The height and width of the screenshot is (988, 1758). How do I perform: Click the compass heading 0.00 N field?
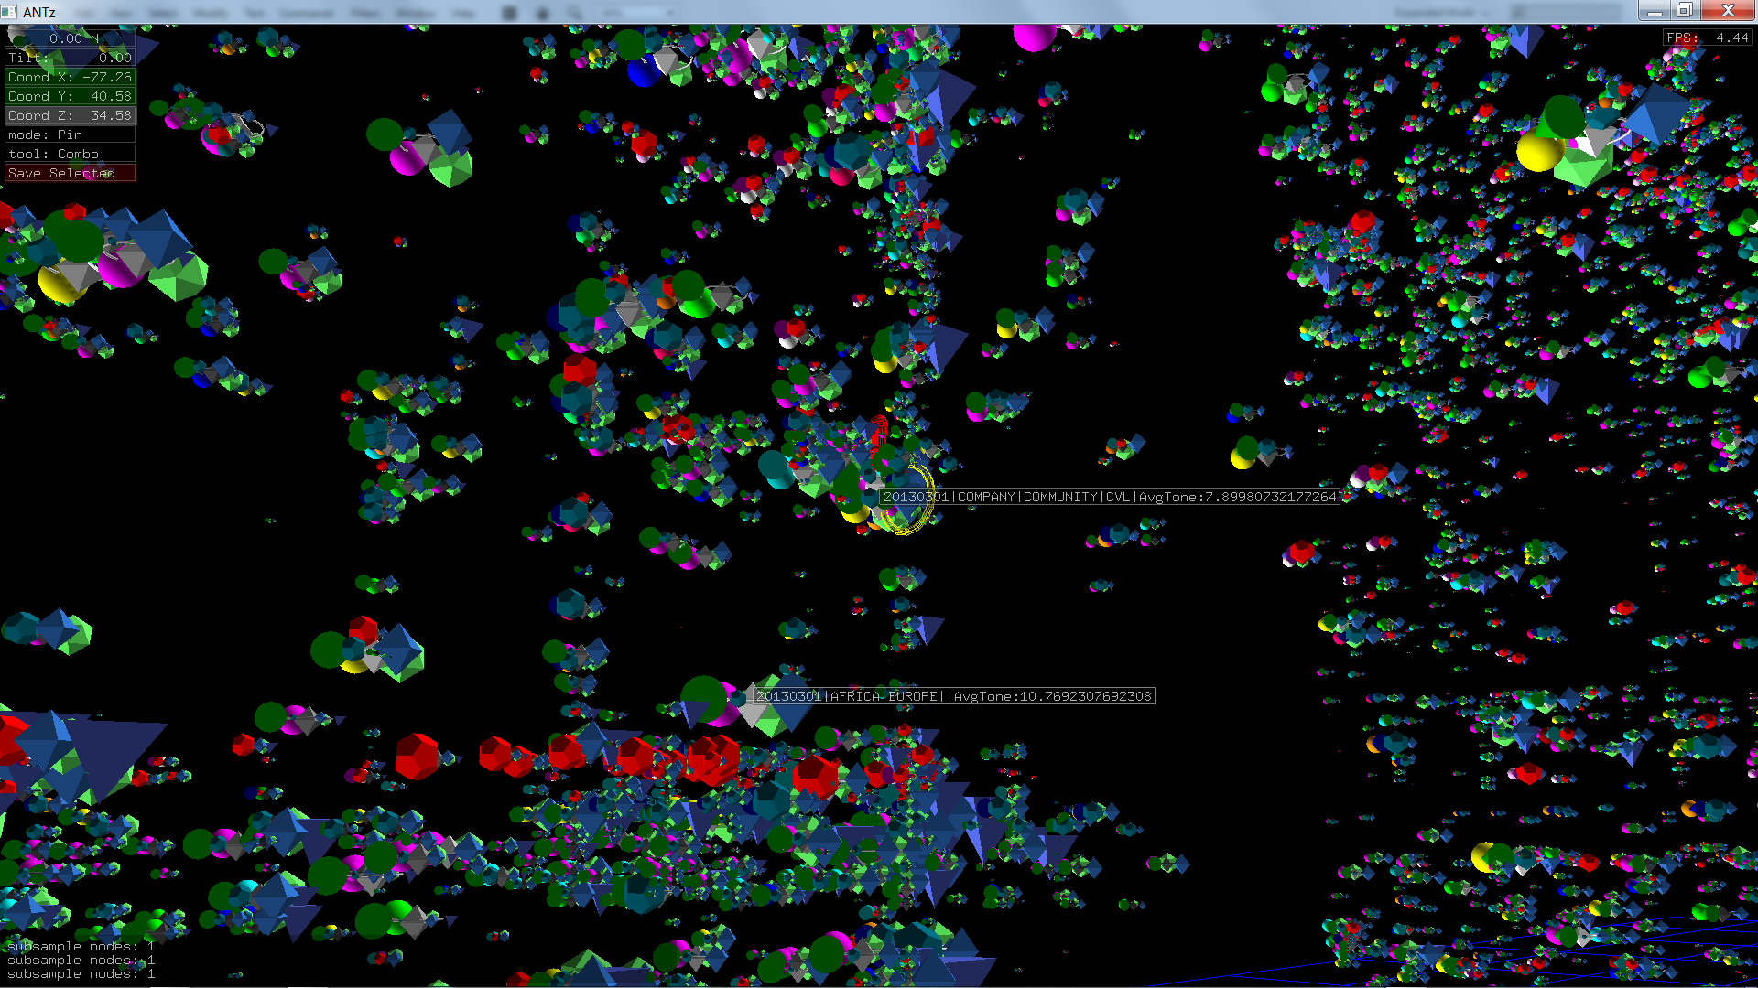[x=71, y=38]
